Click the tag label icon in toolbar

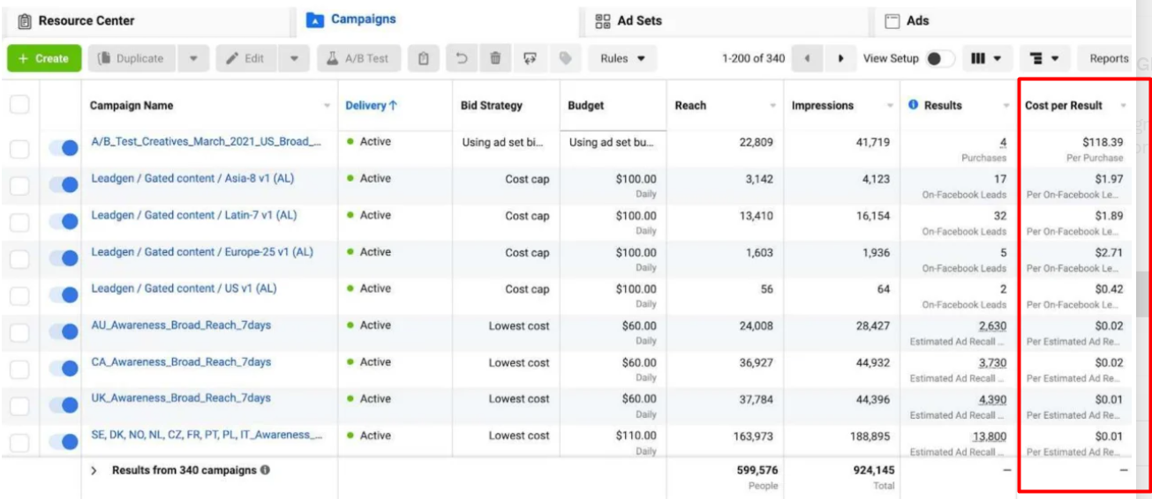coord(565,59)
